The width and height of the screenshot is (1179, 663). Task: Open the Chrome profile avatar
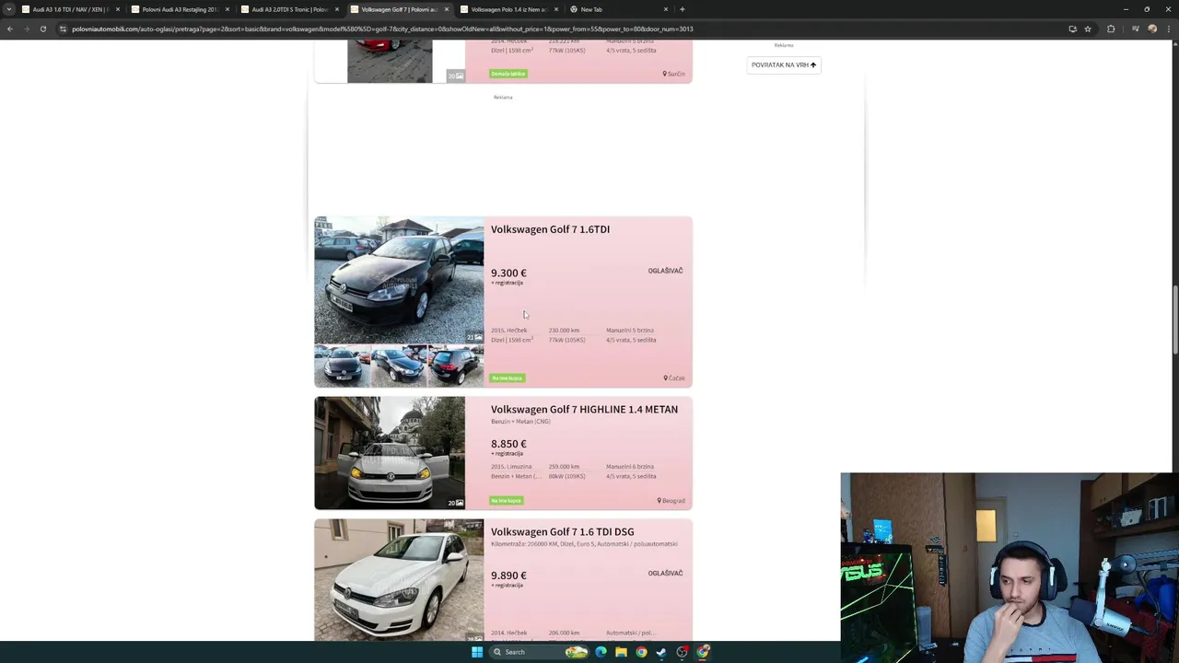coord(1151,29)
